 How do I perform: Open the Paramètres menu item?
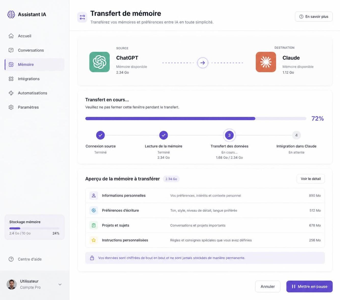[x=34, y=107]
